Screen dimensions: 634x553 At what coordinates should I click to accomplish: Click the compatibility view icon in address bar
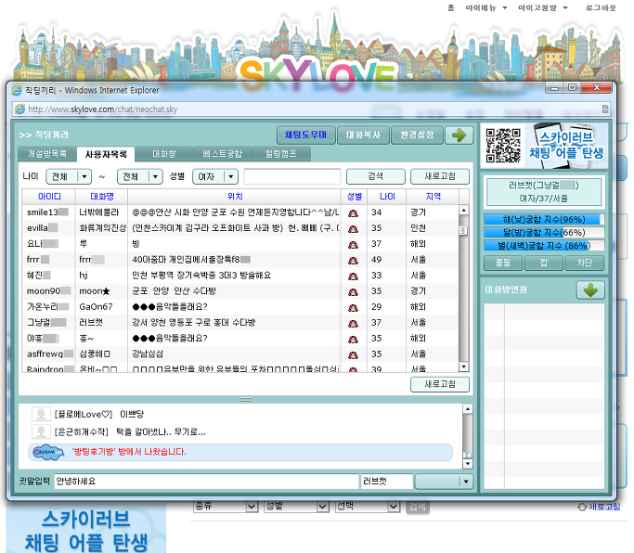(605, 109)
